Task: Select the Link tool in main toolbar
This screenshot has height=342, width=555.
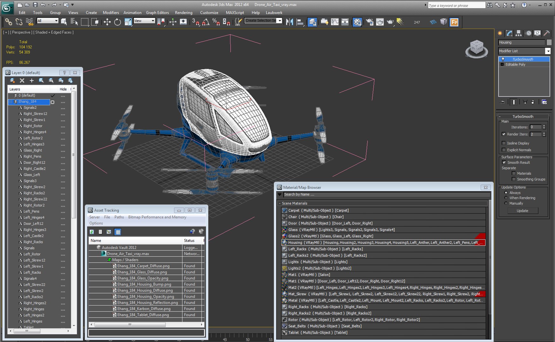Action: point(9,22)
